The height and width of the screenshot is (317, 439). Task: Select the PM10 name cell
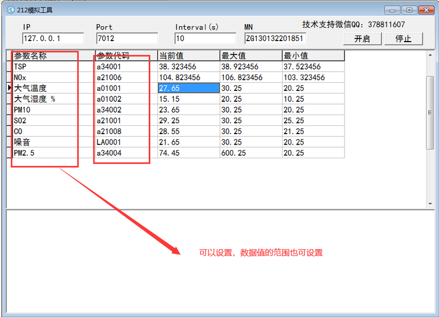[x=54, y=109]
